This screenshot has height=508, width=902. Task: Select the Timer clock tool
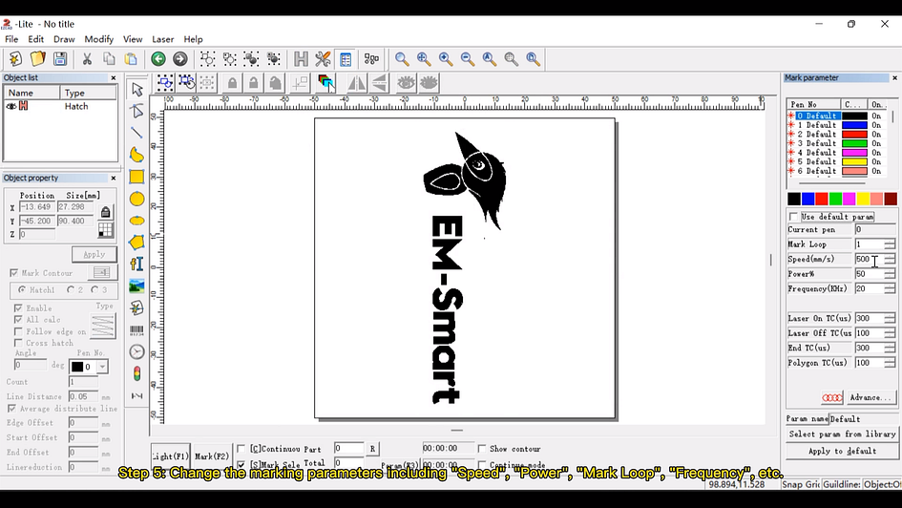pos(136,351)
